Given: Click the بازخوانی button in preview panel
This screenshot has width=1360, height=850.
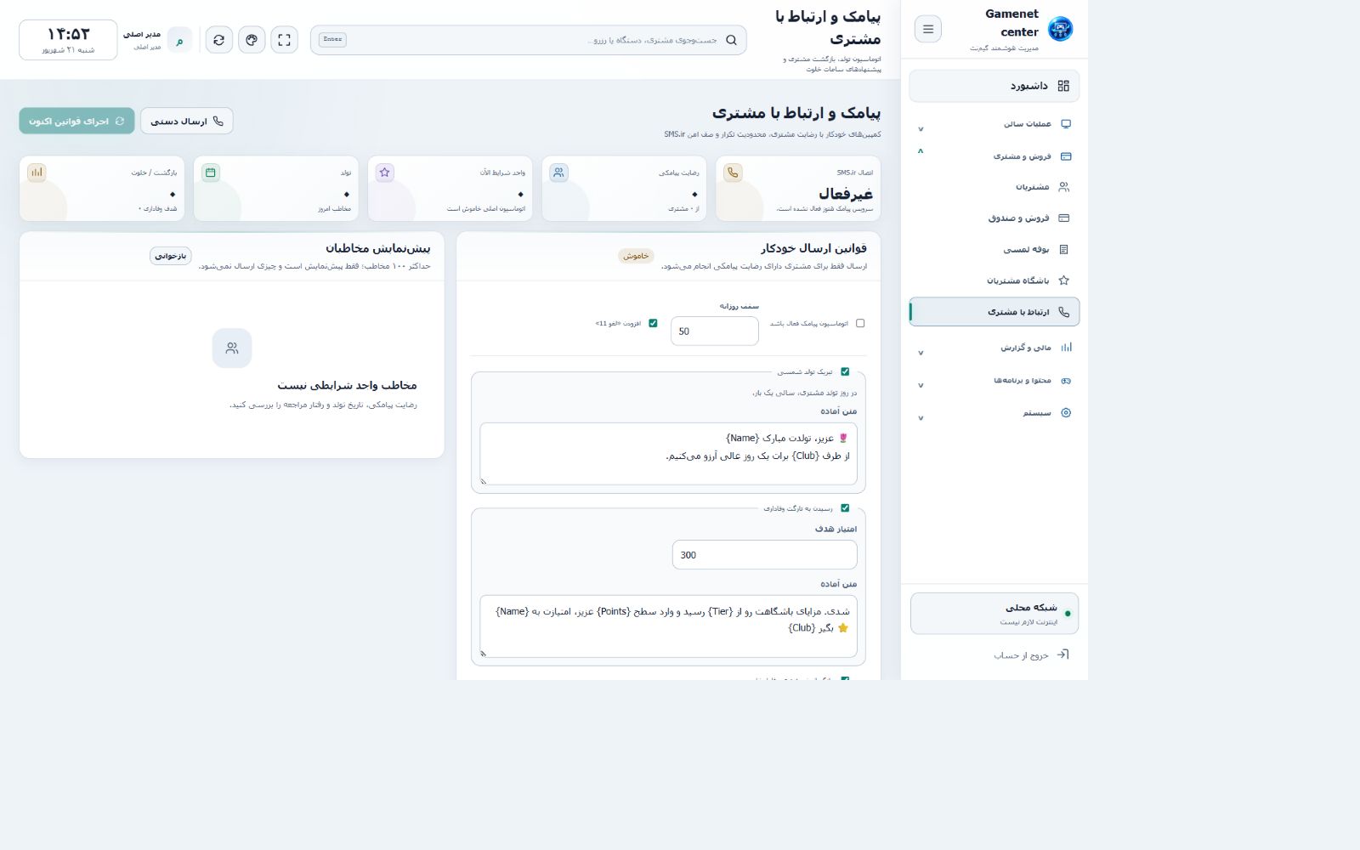Looking at the screenshot, I should click(171, 256).
